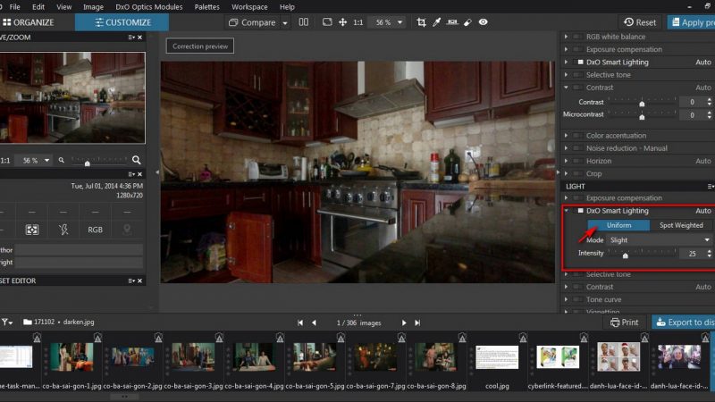Image resolution: width=715 pixels, height=402 pixels.
Task: Open the Help menu
Action: point(287,7)
